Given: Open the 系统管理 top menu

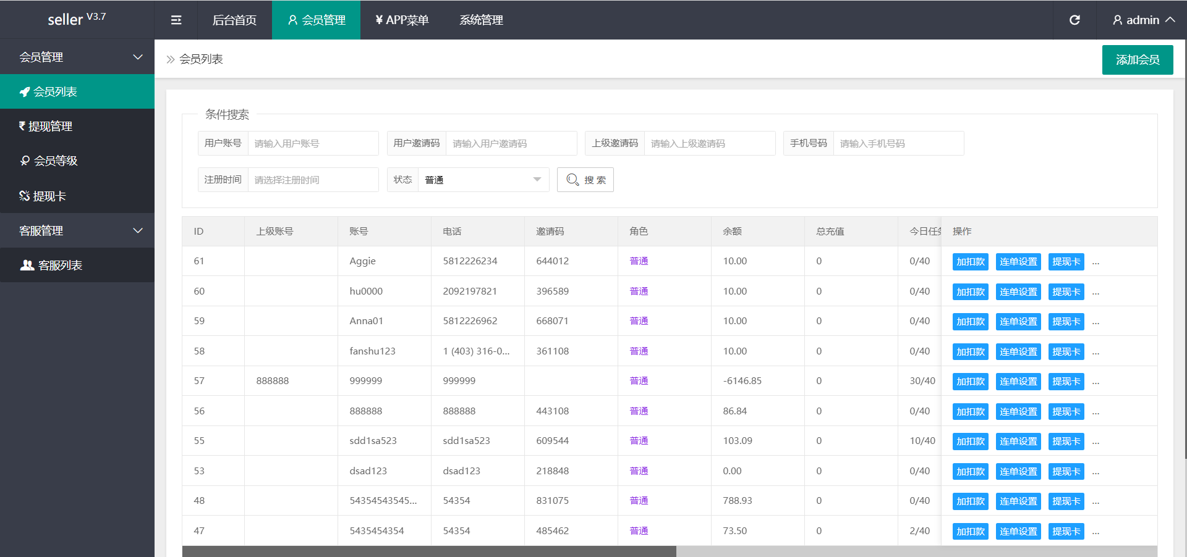Looking at the screenshot, I should click(x=481, y=20).
